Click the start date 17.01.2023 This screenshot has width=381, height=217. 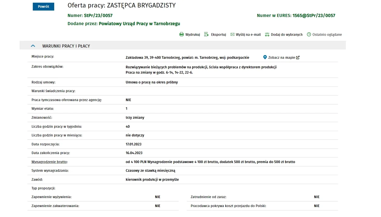pos(134,144)
